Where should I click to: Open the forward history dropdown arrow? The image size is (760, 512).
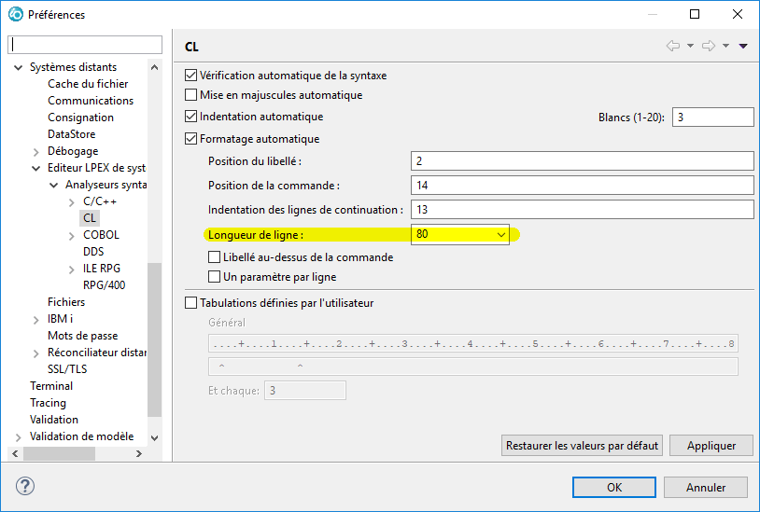click(725, 46)
